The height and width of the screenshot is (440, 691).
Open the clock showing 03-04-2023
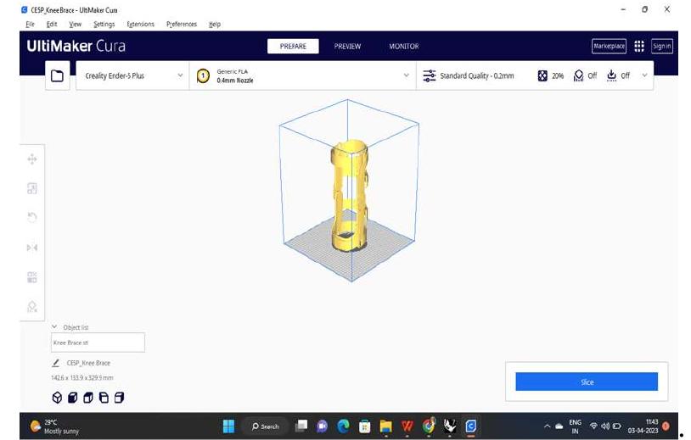(643, 426)
